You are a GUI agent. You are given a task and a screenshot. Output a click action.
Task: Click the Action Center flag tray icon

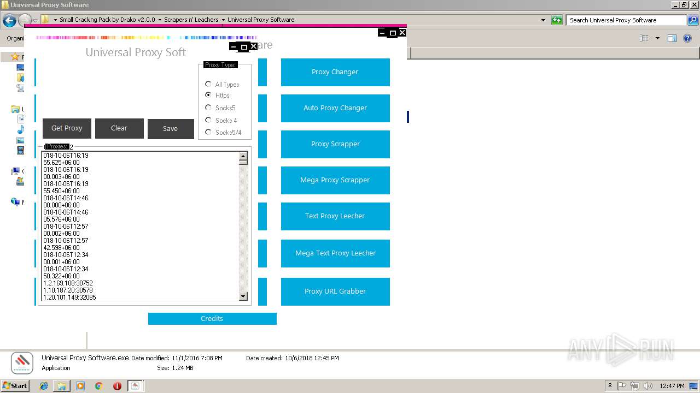(622, 386)
